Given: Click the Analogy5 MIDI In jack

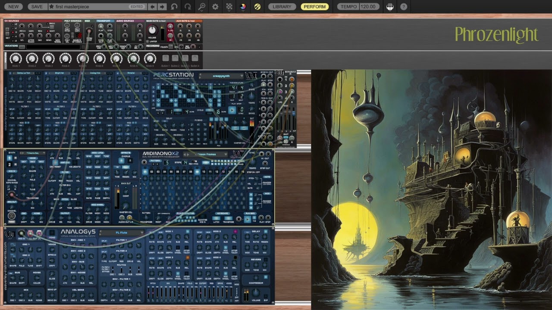Looking at the screenshot, I should [x=21, y=234].
